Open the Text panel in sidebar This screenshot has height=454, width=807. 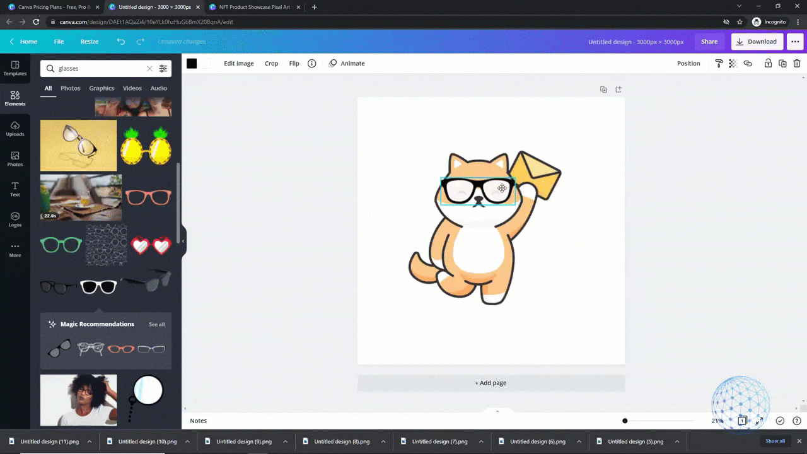[x=15, y=189]
